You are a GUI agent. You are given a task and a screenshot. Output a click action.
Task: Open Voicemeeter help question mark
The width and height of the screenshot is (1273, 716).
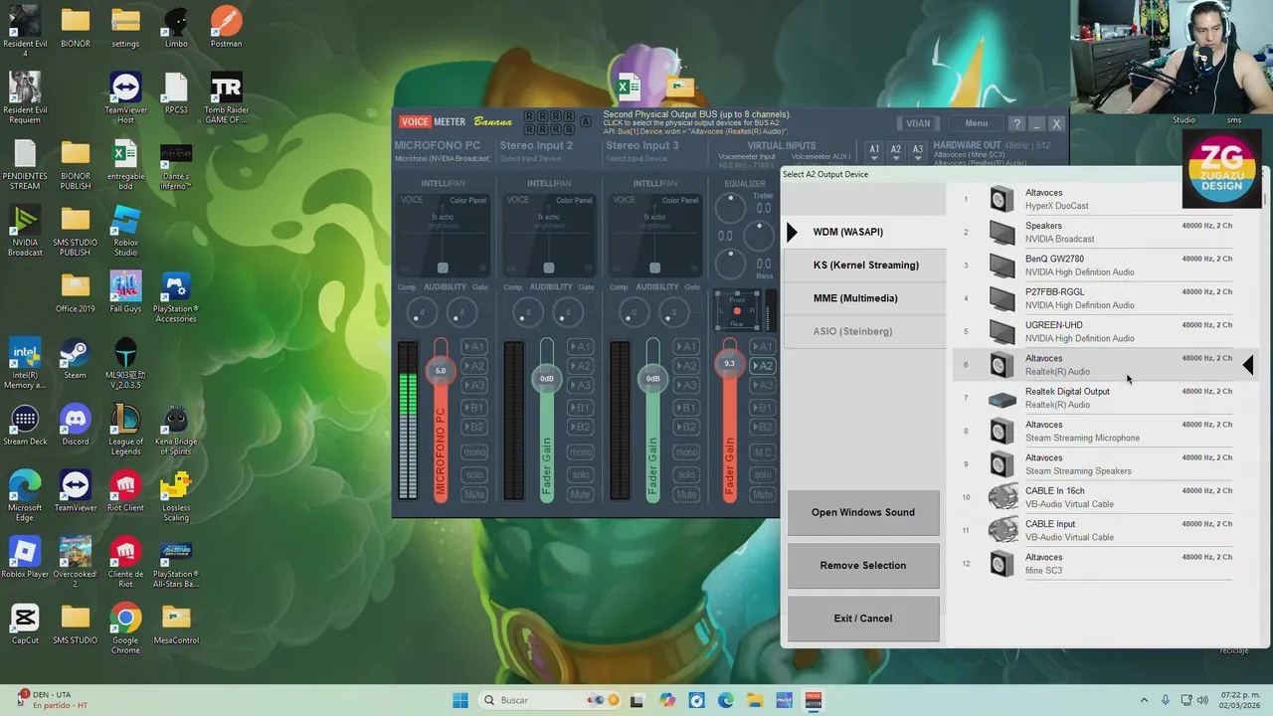coord(1016,123)
